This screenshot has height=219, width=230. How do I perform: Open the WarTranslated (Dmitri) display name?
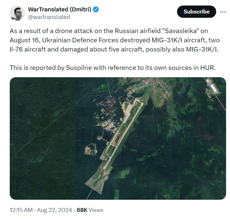click(x=59, y=10)
